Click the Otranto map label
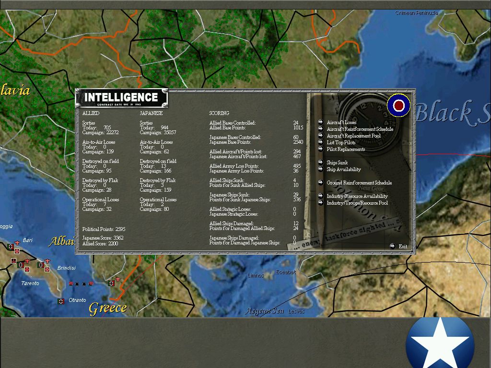491x368 pixels. 77,300
